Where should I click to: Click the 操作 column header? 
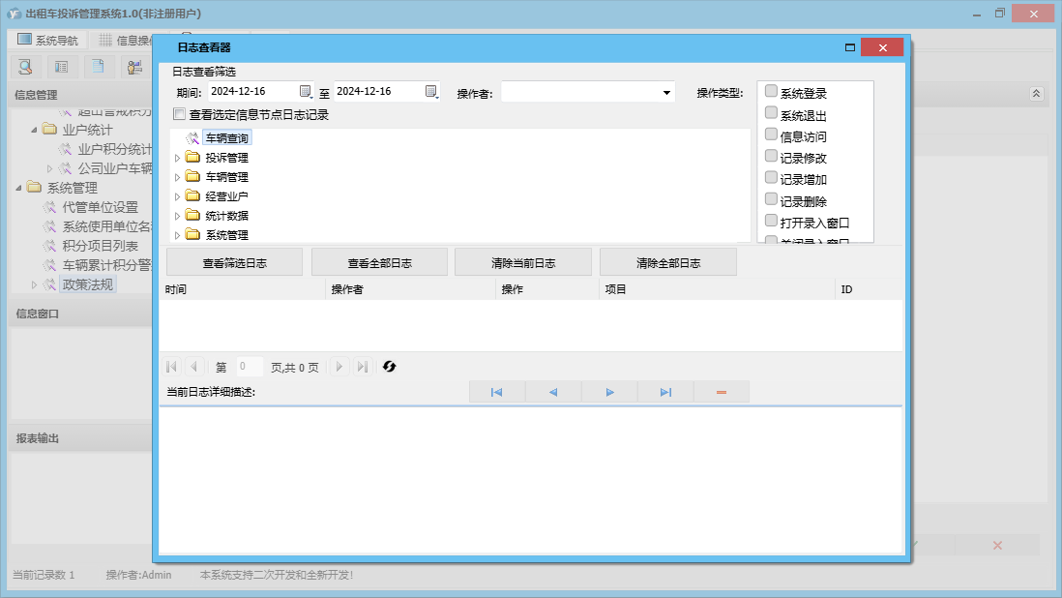(x=547, y=289)
